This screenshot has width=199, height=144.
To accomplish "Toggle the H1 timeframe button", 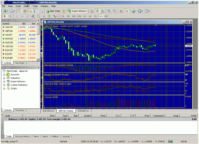I will (85, 16).
